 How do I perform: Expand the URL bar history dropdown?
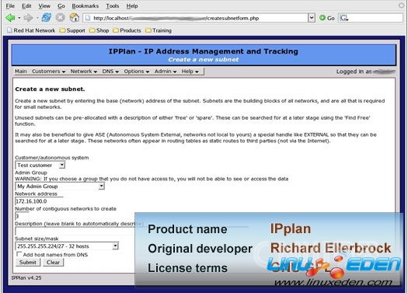[x=312, y=18]
